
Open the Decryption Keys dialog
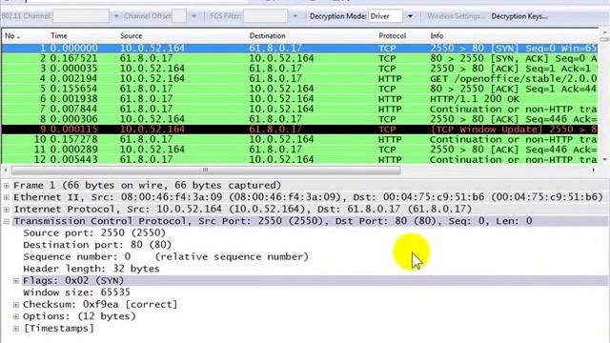(519, 16)
